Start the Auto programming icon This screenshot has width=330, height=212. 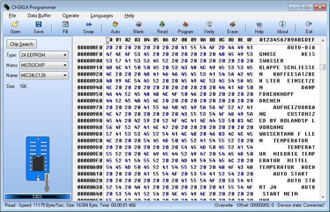click(x=115, y=25)
